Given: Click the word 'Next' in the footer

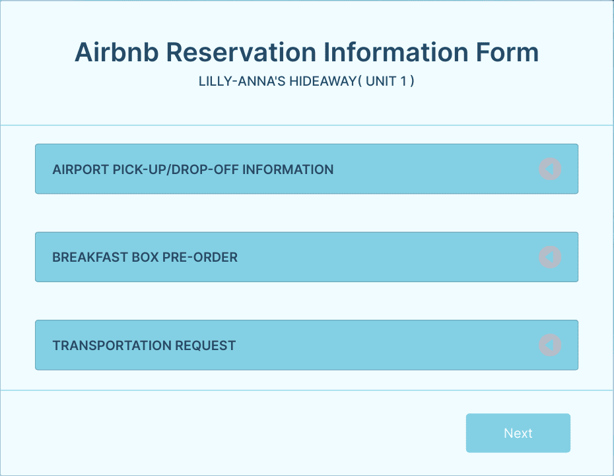Looking at the screenshot, I should (x=518, y=433).
